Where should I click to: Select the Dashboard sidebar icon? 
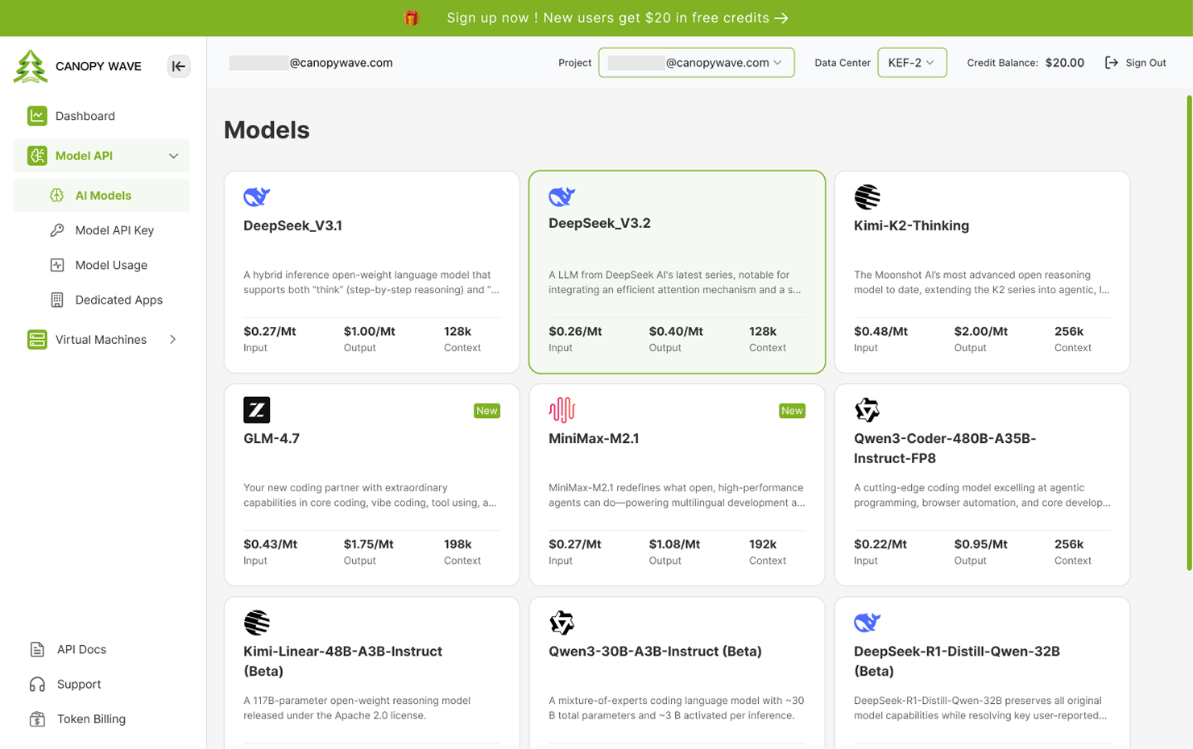coord(37,115)
